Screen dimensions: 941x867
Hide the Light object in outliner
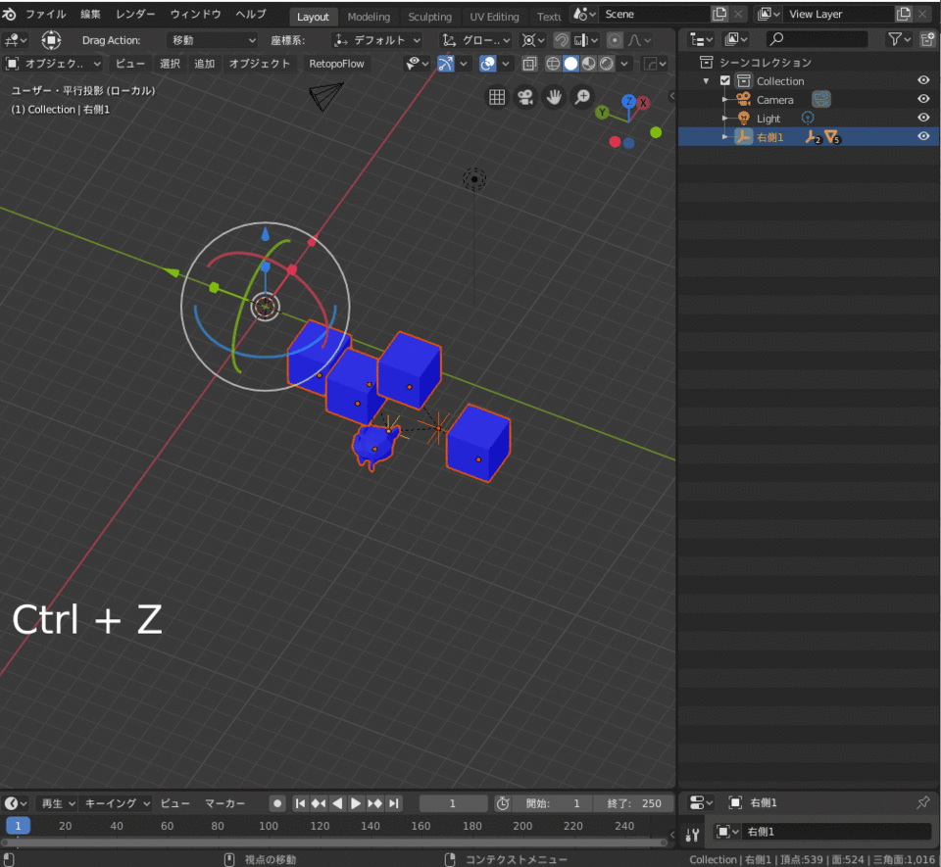[922, 119]
